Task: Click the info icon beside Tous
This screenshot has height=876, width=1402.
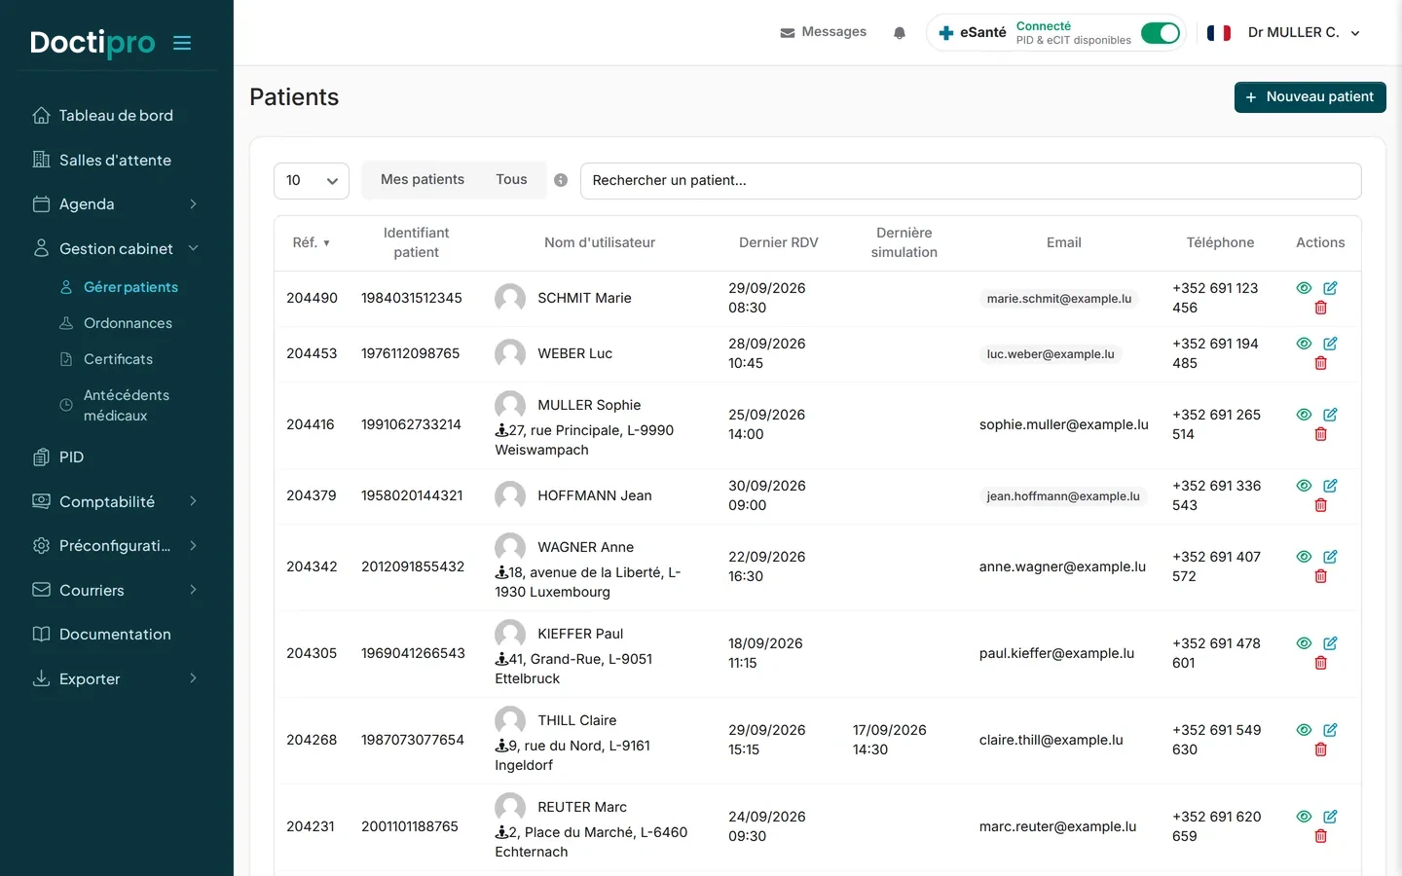Action: (x=561, y=180)
